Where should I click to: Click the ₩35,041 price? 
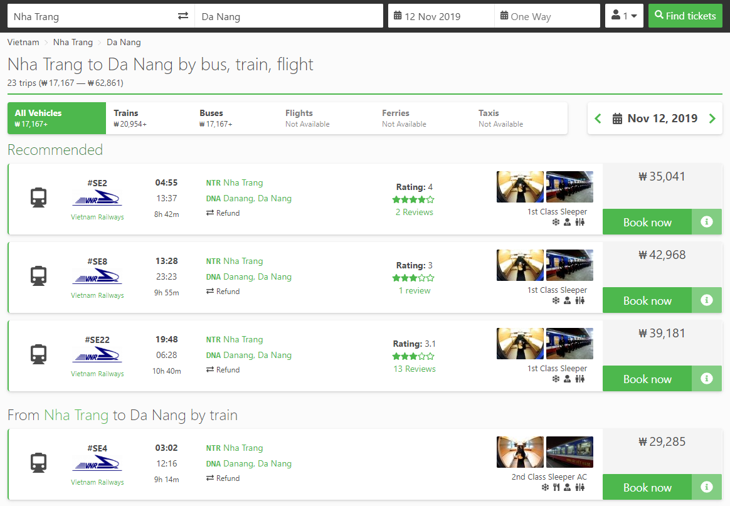click(x=662, y=176)
